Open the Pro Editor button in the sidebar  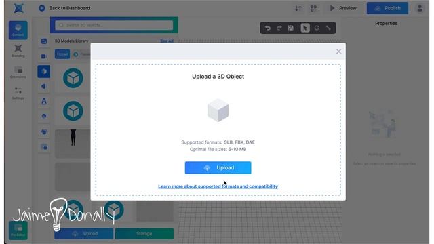coord(18,230)
